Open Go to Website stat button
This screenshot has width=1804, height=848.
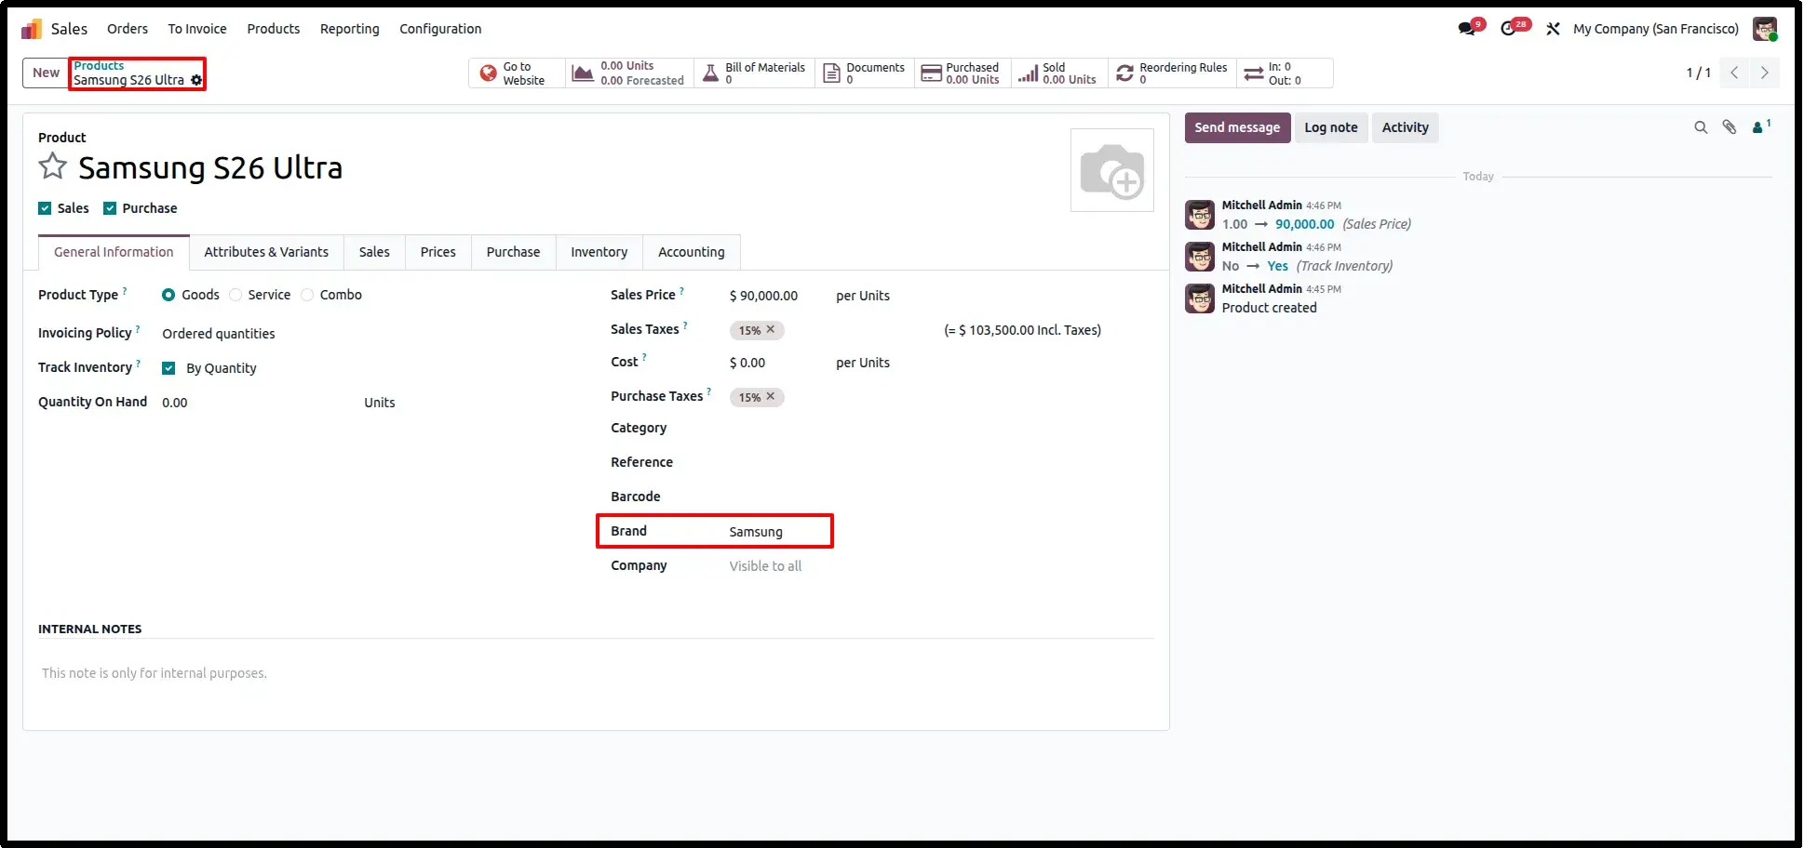point(517,73)
